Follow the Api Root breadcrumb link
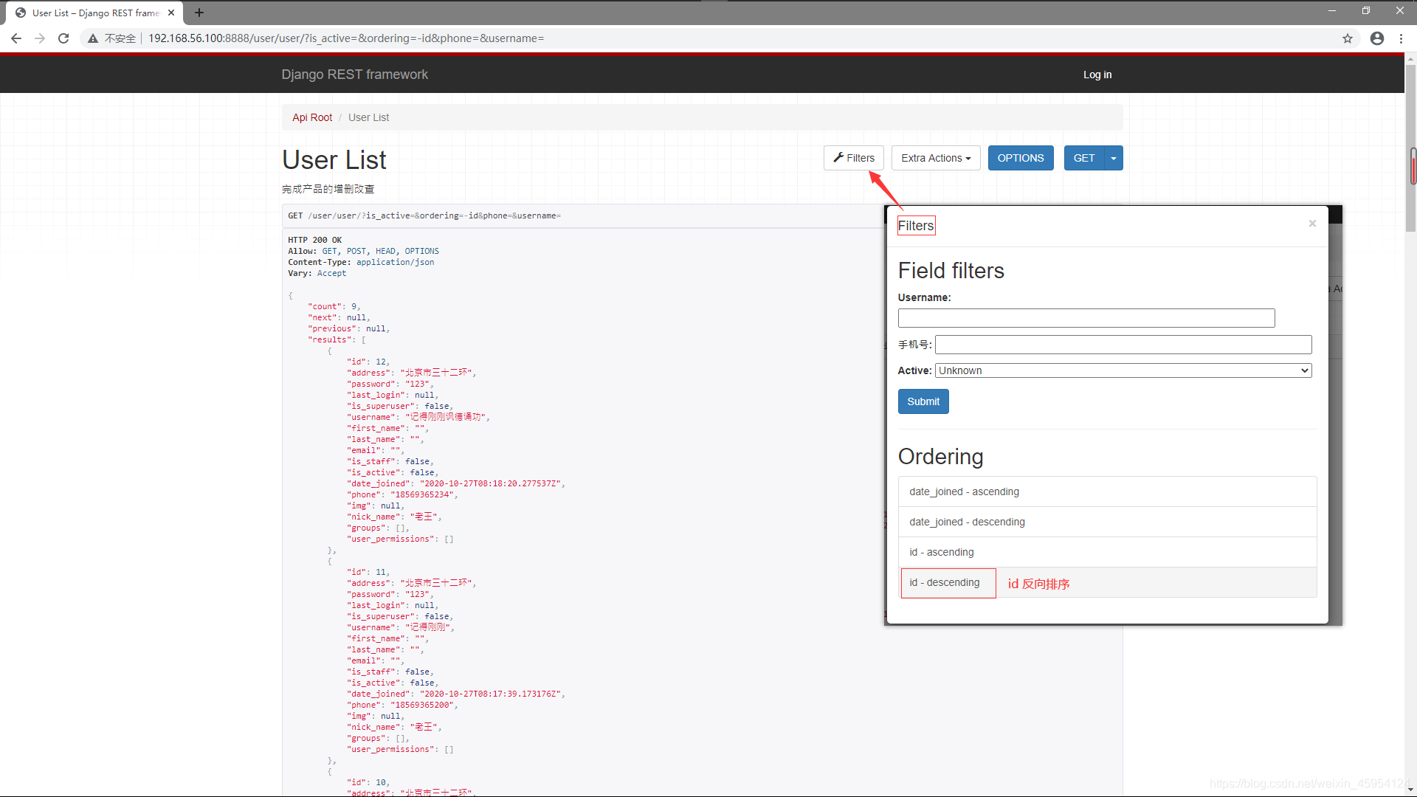Viewport: 1417px width, 797px height. (311, 117)
